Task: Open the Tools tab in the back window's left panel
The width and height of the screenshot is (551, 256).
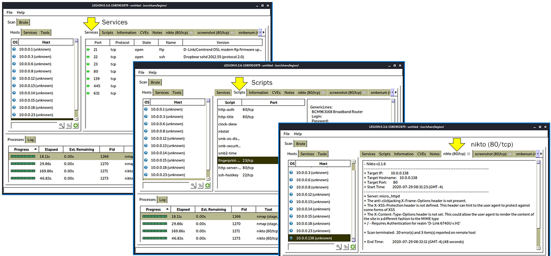Action: (x=45, y=33)
